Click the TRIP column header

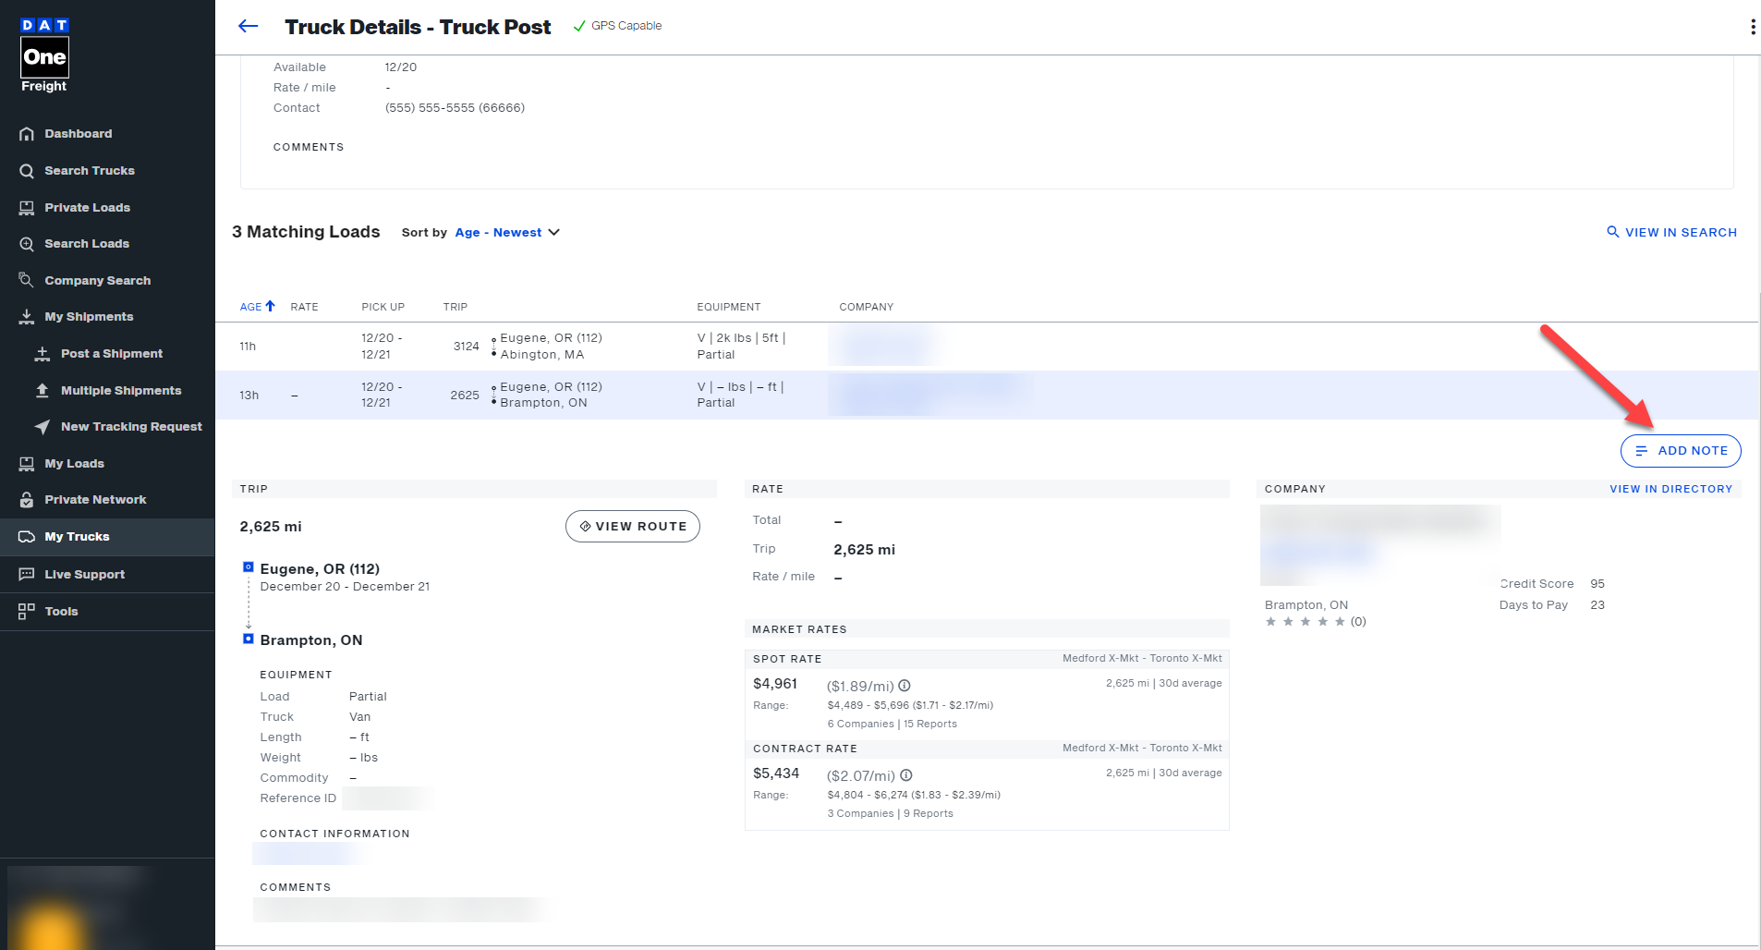455,307
